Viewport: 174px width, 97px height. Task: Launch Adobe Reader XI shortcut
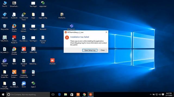(14, 40)
